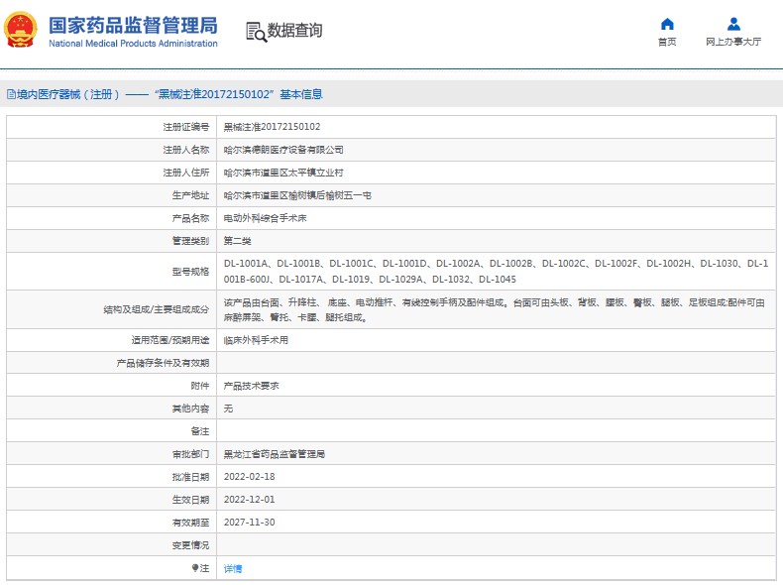Select registrant name 哈尔滨德朗医疗设备有限公司

click(283, 150)
